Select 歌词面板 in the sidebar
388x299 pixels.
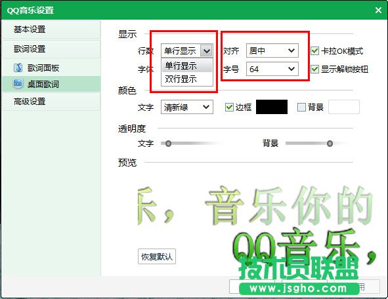[x=51, y=68]
